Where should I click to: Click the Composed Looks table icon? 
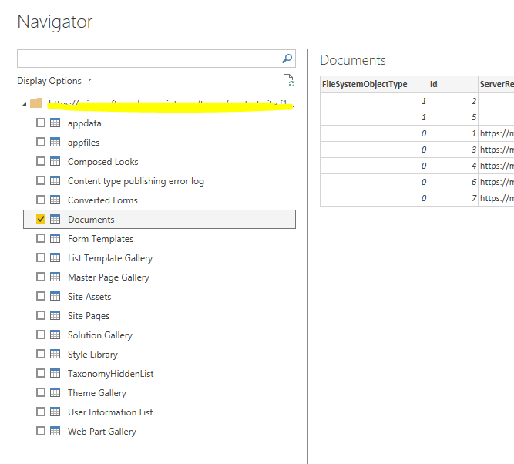(x=55, y=161)
